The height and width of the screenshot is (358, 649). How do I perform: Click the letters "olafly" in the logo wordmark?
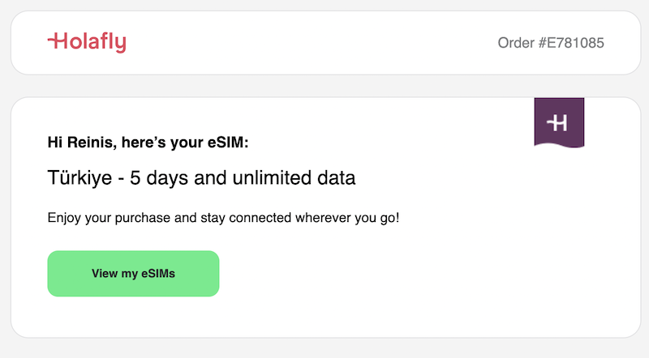click(x=96, y=42)
